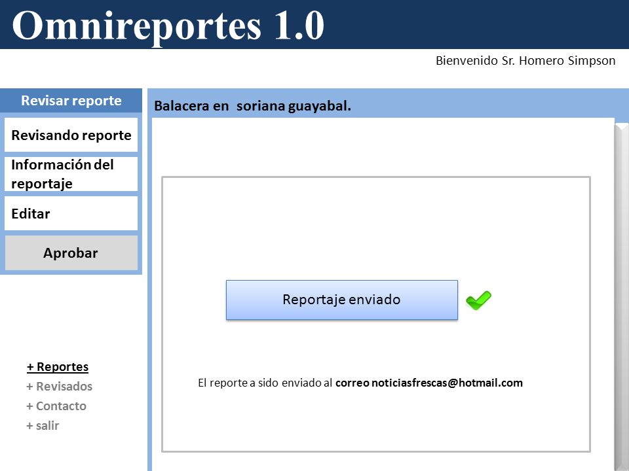Choose the Editar option

click(71, 213)
